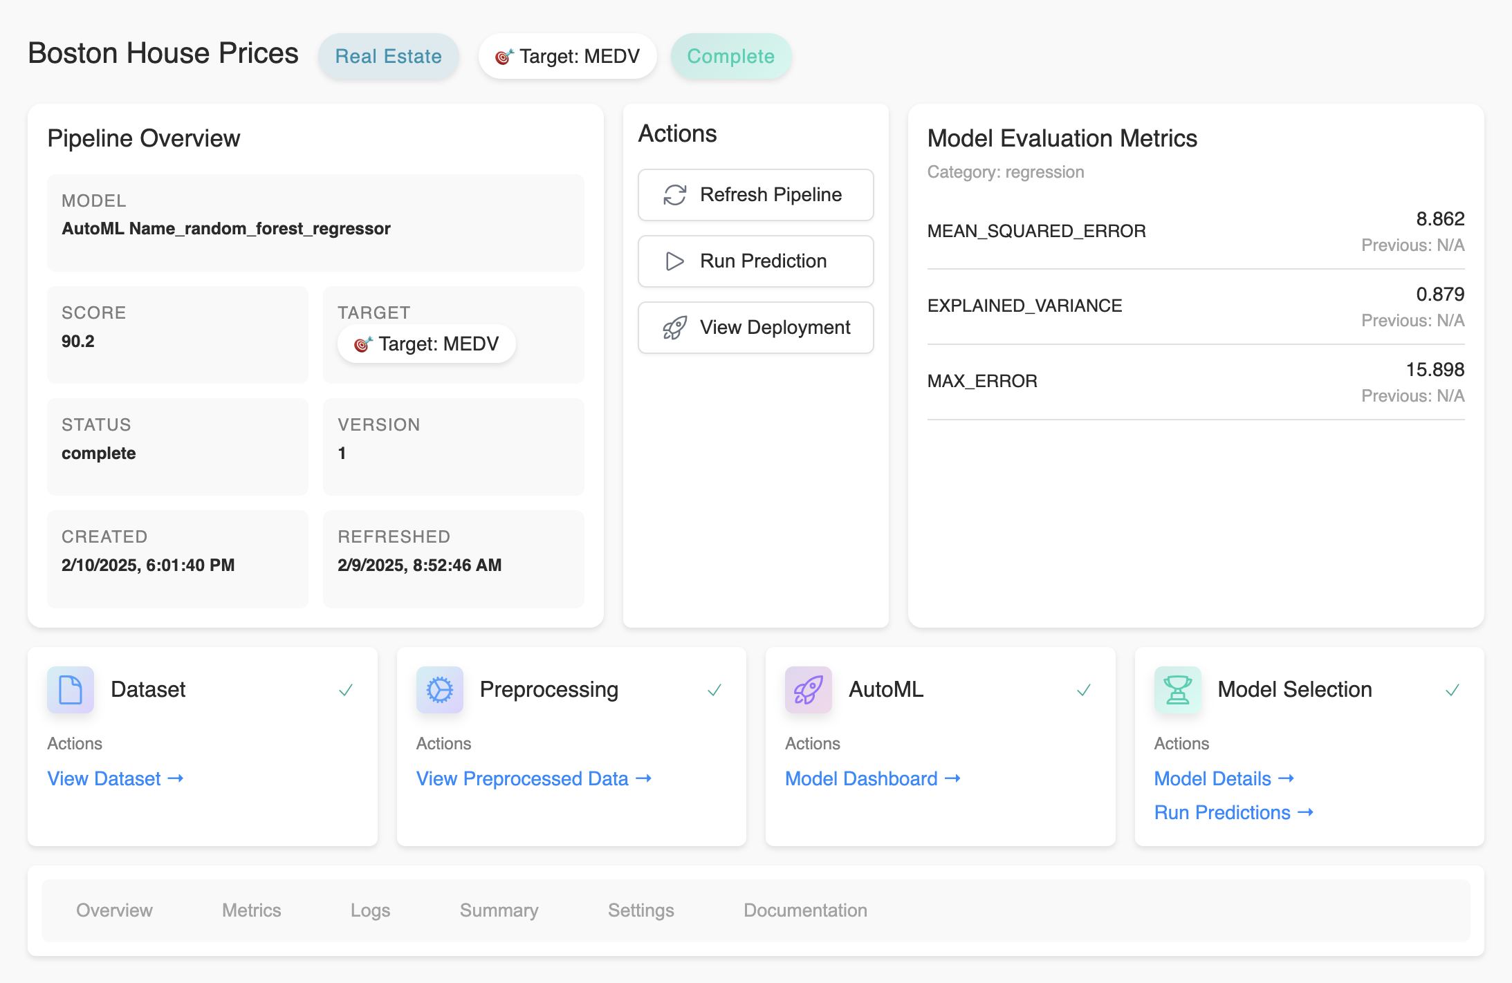This screenshot has width=1512, height=983.
Task: Click the Preprocessing gear icon
Action: (x=440, y=690)
